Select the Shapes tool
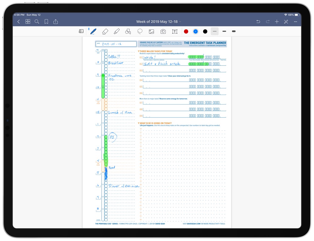The image size is (314, 241). 128,31
